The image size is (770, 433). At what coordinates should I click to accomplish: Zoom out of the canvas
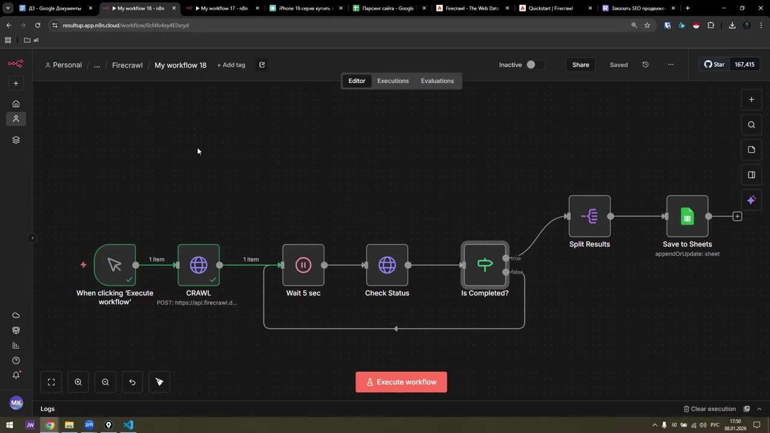[x=105, y=382]
